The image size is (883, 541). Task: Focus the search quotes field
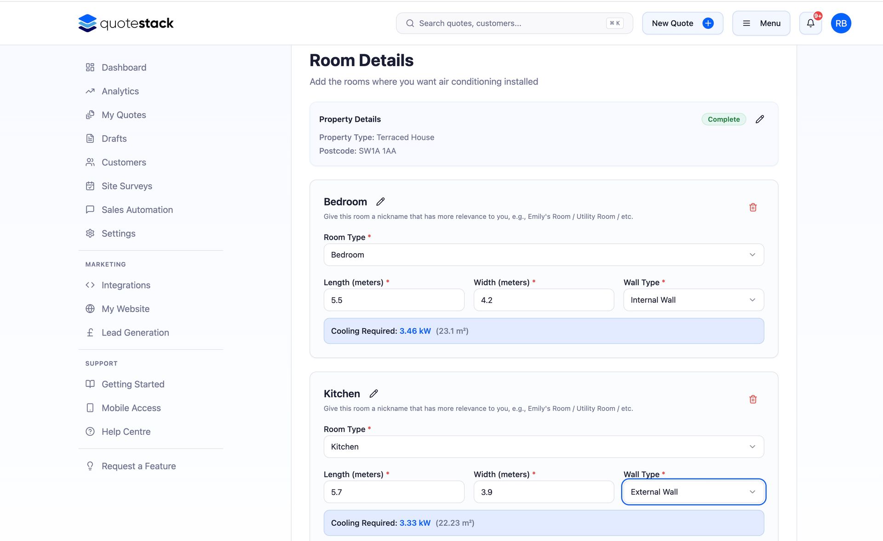(510, 23)
